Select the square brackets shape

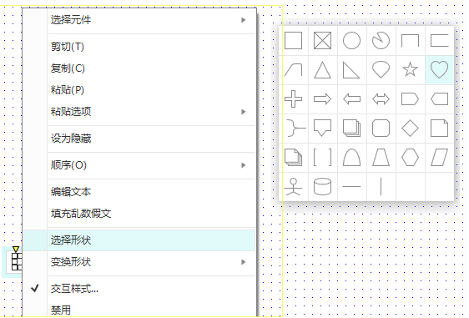[322, 158]
